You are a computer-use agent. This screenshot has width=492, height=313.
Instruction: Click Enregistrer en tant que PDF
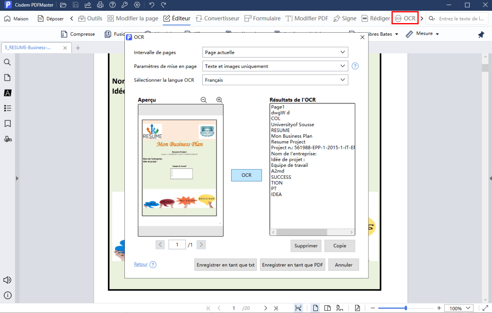293,265
